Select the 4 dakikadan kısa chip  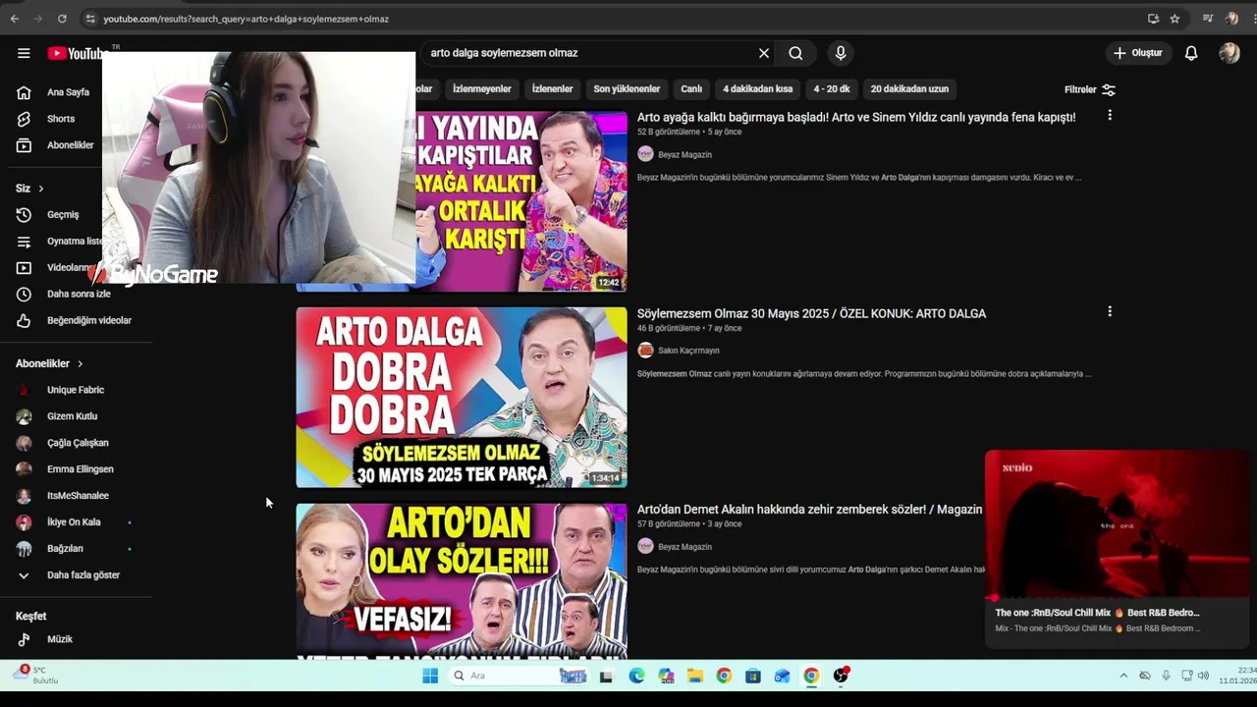tap(757, 88)
